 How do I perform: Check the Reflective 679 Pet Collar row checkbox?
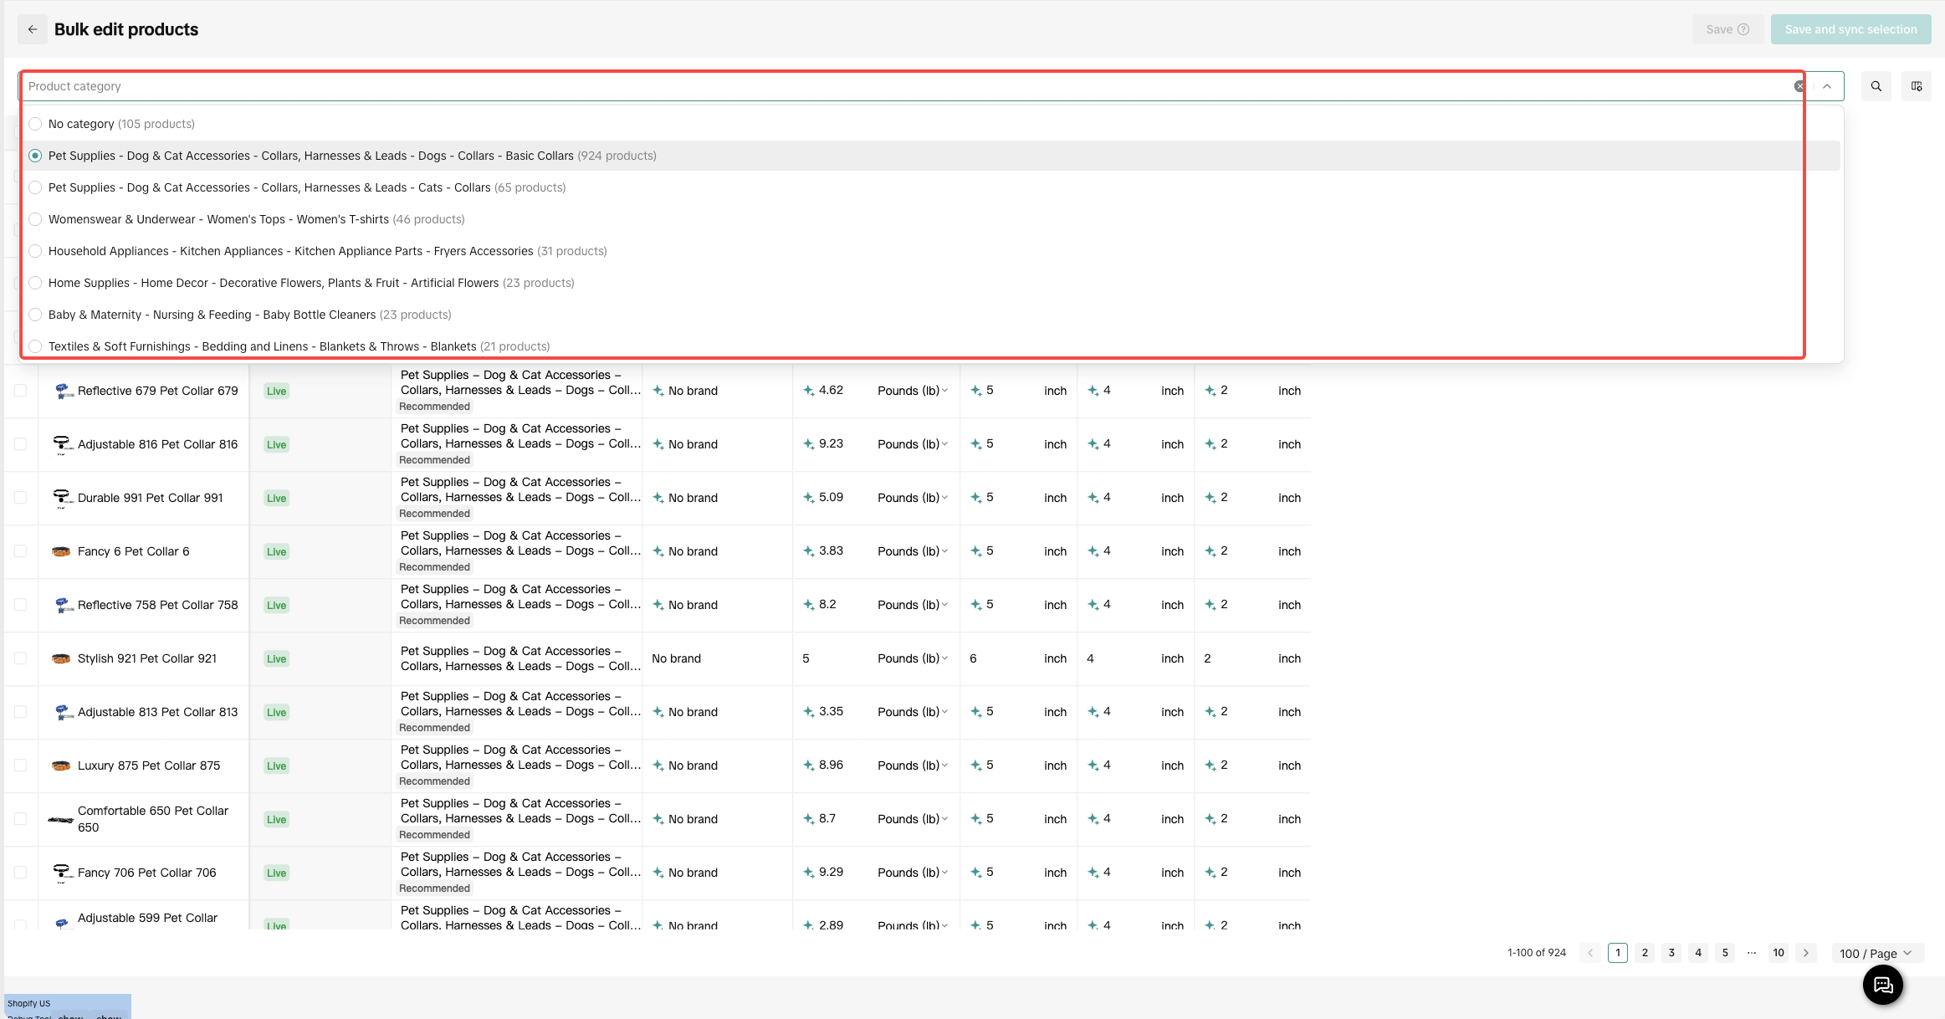[x=20, y=391]
